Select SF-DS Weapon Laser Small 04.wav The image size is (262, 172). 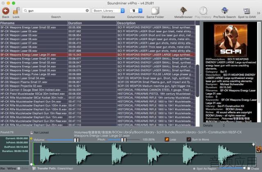point(97,78)
